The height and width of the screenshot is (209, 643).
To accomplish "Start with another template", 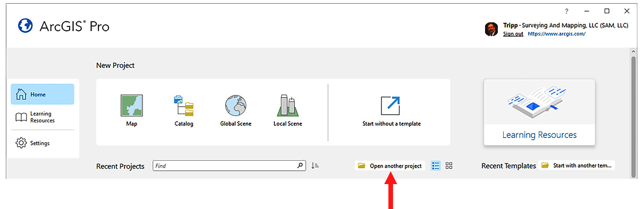I will (577, 166).
